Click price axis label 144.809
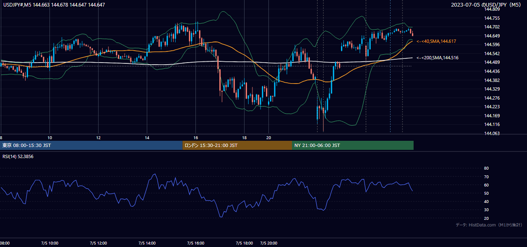This screenshot has height=247, width=527. [492, 9]
